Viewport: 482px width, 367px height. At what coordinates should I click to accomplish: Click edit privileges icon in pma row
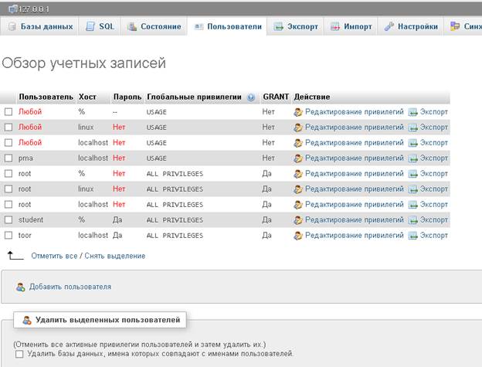(298, 158)
